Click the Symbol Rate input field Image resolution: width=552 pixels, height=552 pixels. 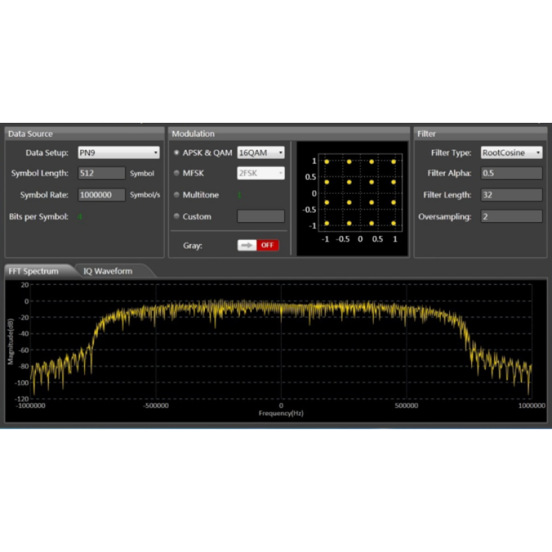[101, 195]
